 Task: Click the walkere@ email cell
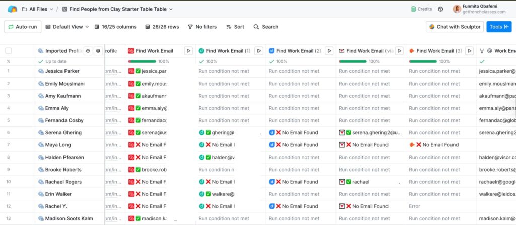(230, 194)
